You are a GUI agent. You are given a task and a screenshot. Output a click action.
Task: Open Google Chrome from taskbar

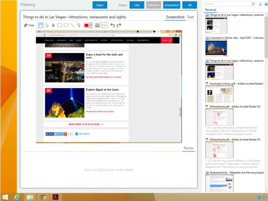coord(43,197)
